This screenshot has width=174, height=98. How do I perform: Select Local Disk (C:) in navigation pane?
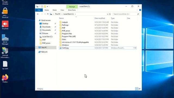pyautogui.click(x=47, y=36)
